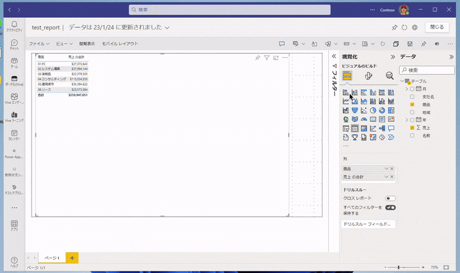The image size is (460, 273).
Task: Uncheck the 商品 field checkbox
Action: click(x=412, y=105)
